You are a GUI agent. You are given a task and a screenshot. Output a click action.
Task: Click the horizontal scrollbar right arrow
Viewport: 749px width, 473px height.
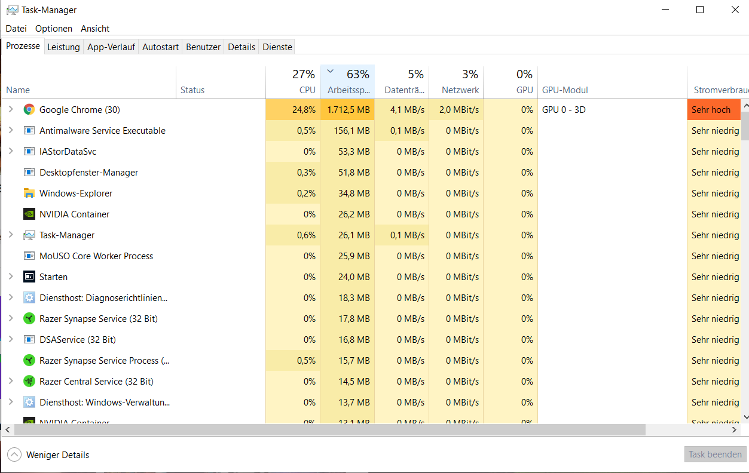tap(735, 429)
